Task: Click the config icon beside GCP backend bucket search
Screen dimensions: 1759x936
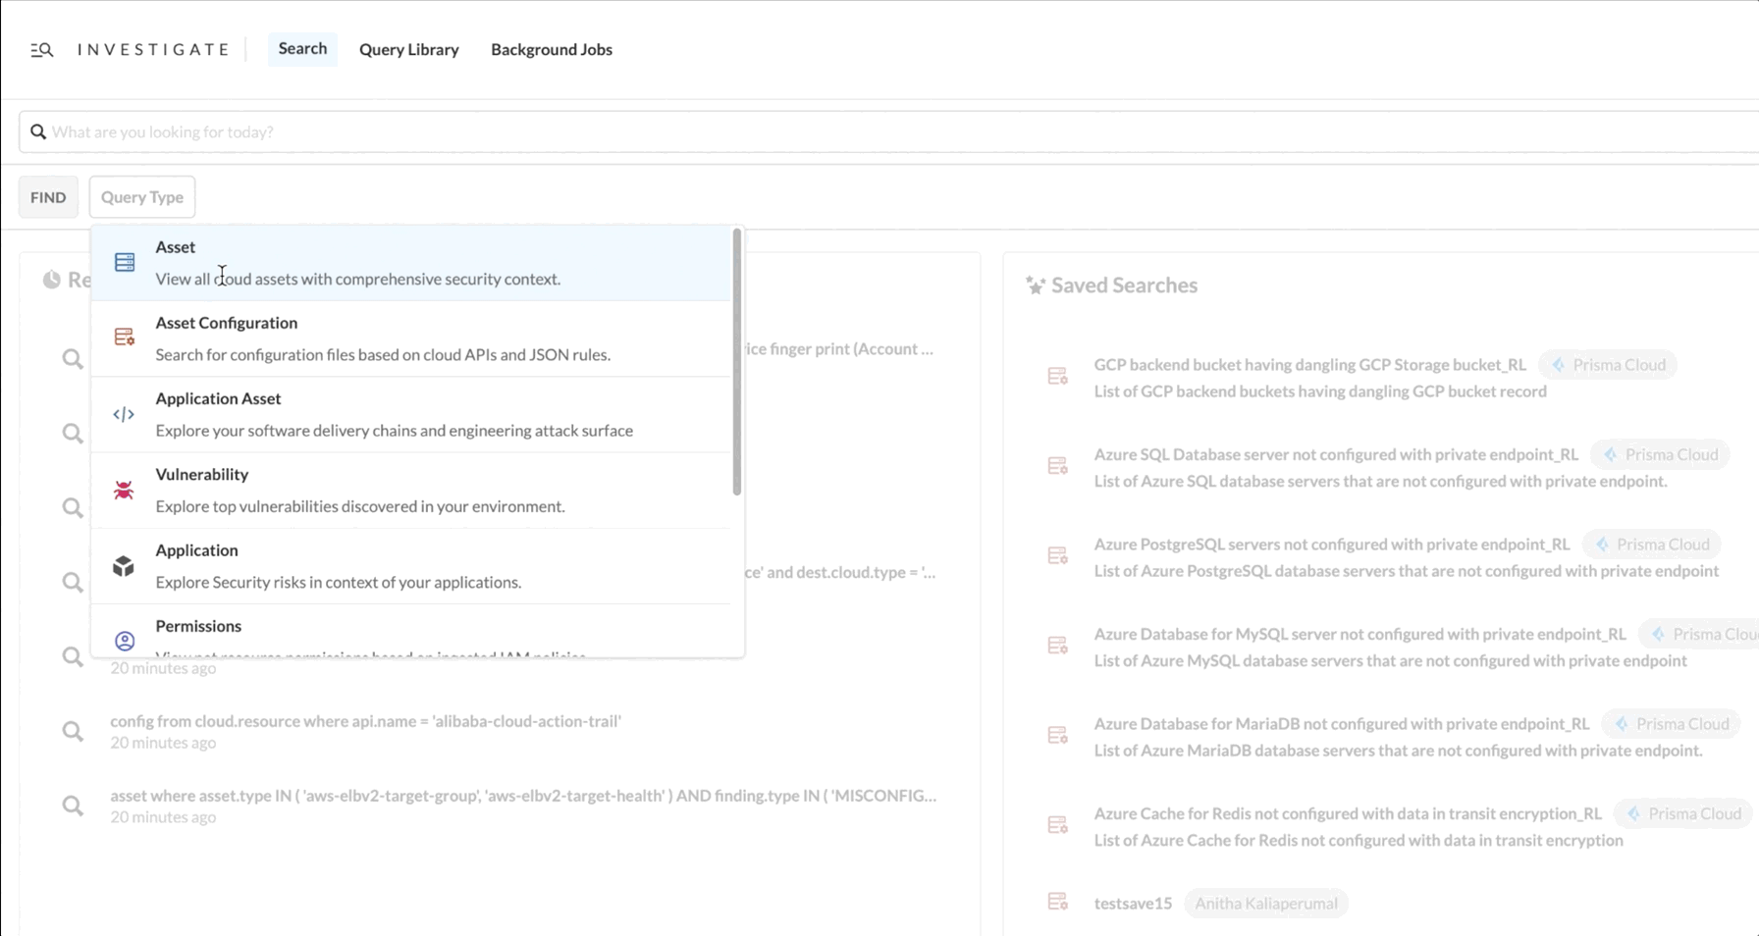Action: tap(1057, 377)
